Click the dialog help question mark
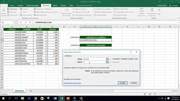The width and height of the screenshot is (180, 101). (x=130, y=52)
